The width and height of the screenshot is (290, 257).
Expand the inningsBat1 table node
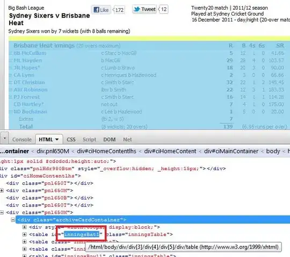(x=24, y=234)
